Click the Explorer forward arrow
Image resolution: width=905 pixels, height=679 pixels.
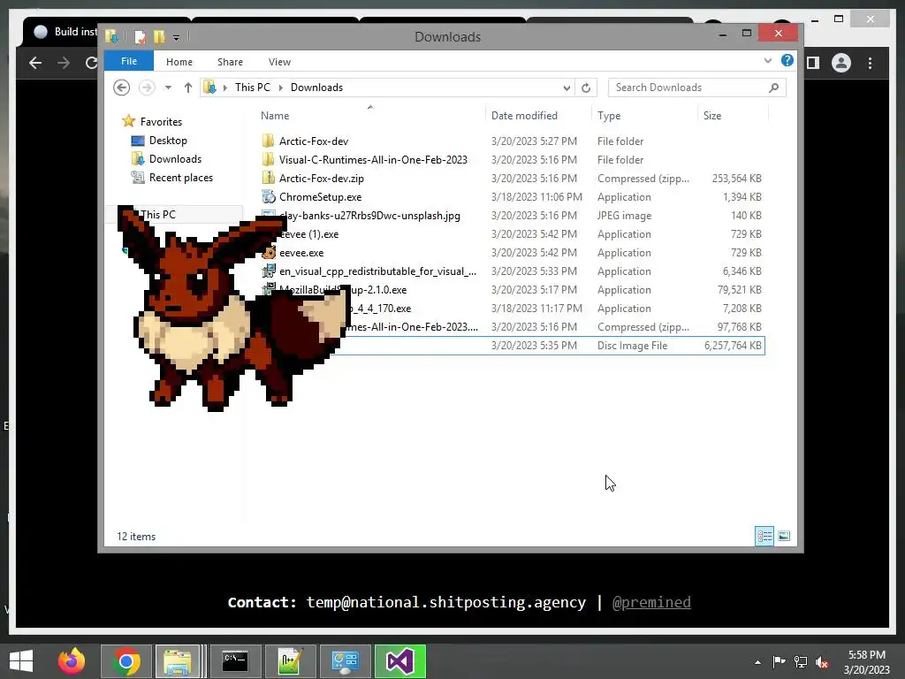[147, 88]
